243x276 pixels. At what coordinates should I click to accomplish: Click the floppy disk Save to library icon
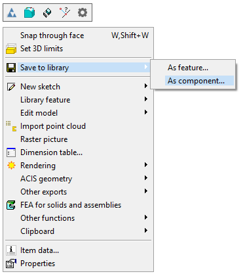click(x=11, y=68)
